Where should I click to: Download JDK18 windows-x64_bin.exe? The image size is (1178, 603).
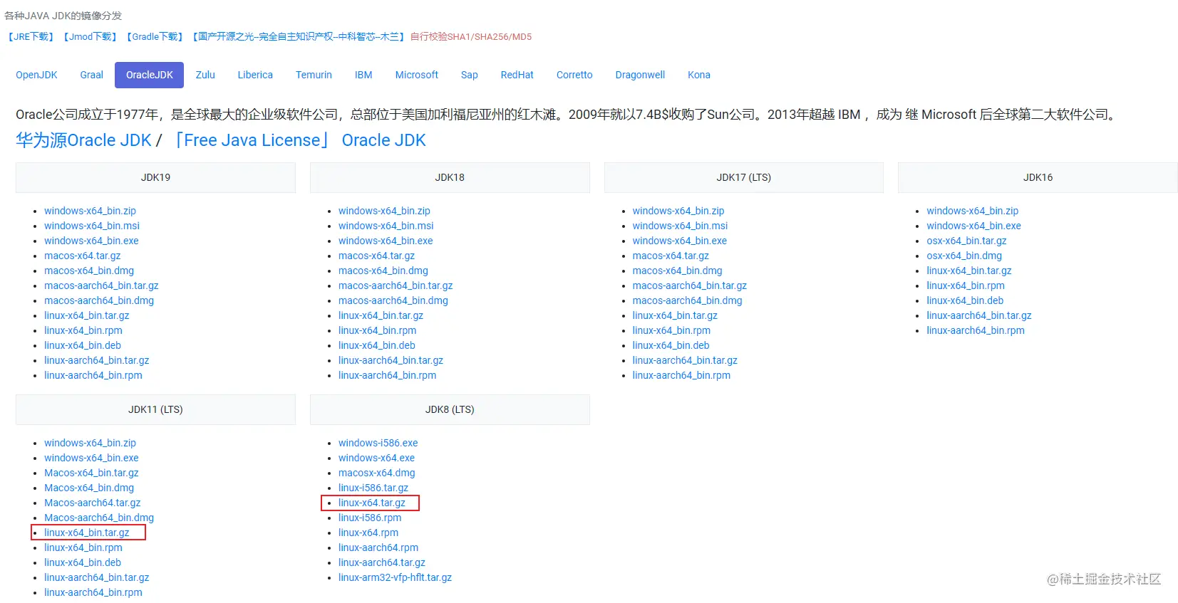[386, 241]
